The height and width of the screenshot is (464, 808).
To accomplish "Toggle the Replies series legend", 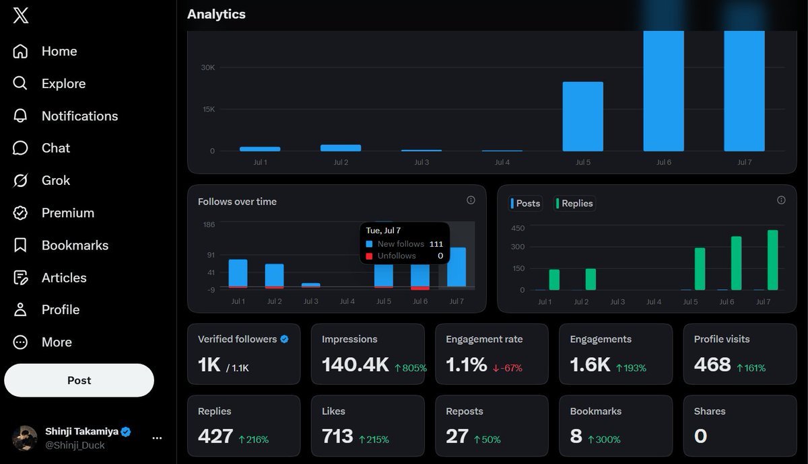I will pos(574,203).
